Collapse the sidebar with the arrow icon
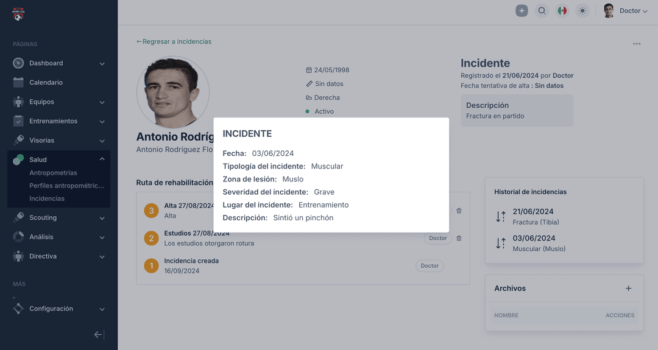 [99, 335]
